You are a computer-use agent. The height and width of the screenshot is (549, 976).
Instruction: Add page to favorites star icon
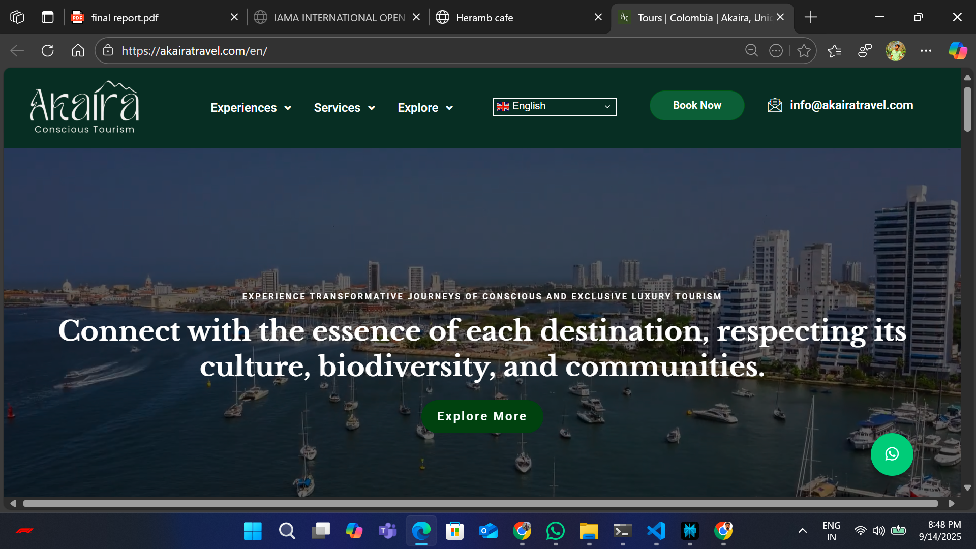coord(804,51)
